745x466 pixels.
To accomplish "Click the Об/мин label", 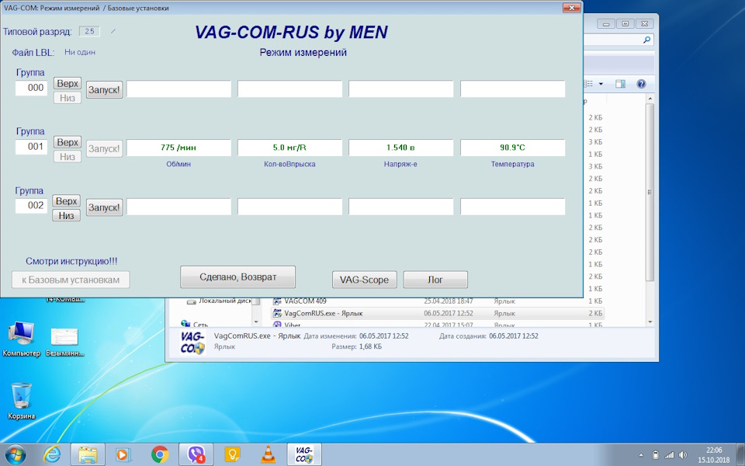I will (178, 164).
